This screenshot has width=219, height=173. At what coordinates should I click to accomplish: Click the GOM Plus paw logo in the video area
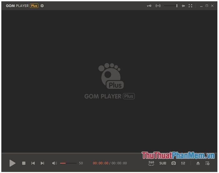(111, 76)
